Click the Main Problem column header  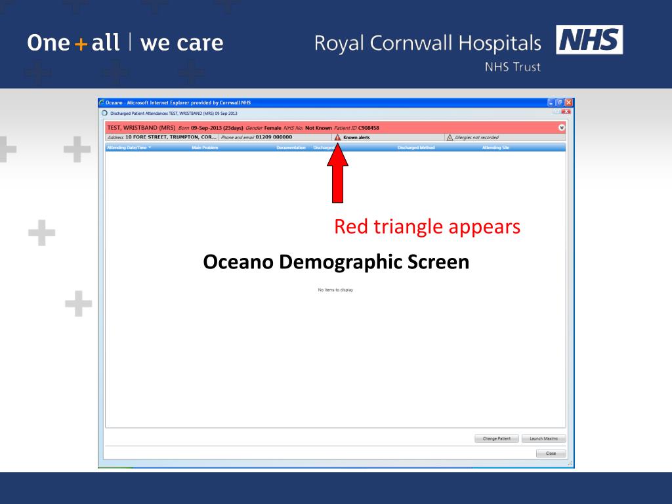click(205, 148)
